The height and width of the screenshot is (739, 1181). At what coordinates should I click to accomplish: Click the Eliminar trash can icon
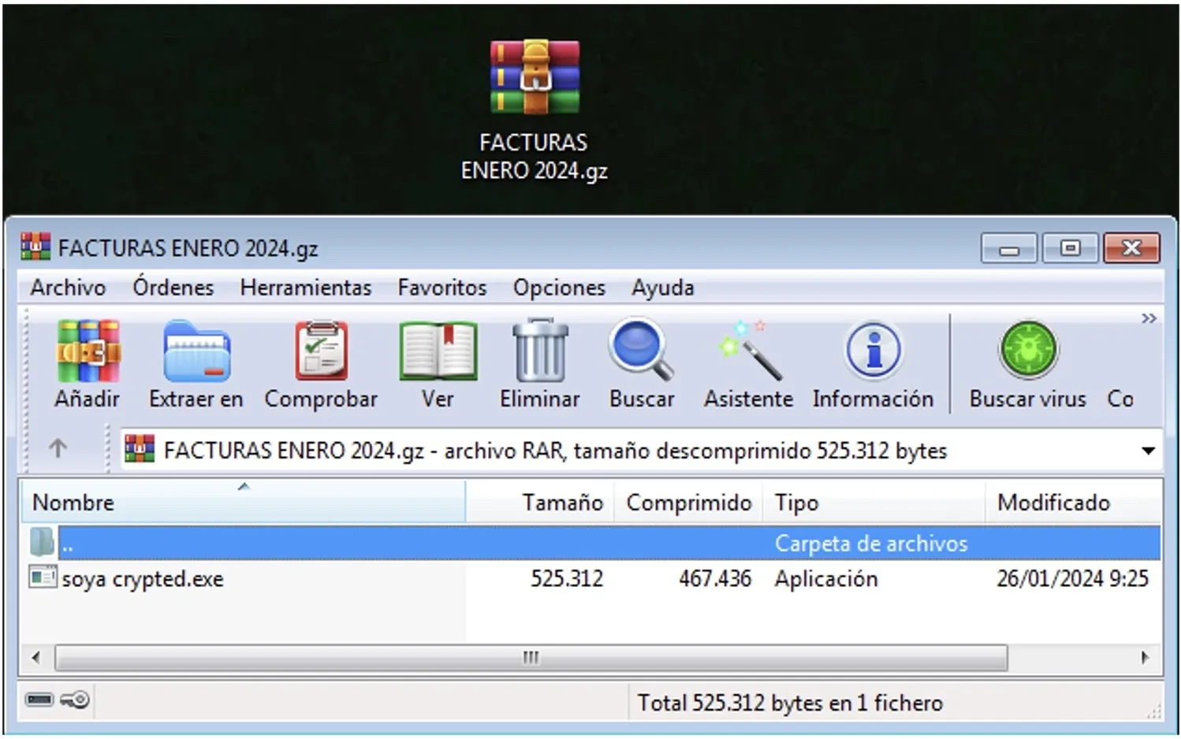pyautogui.click(x=540, y=351)
